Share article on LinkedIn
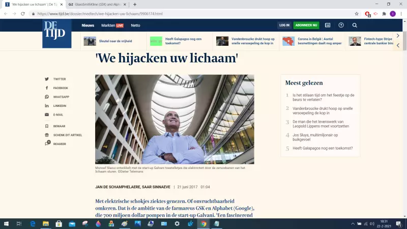 (47, 106)
